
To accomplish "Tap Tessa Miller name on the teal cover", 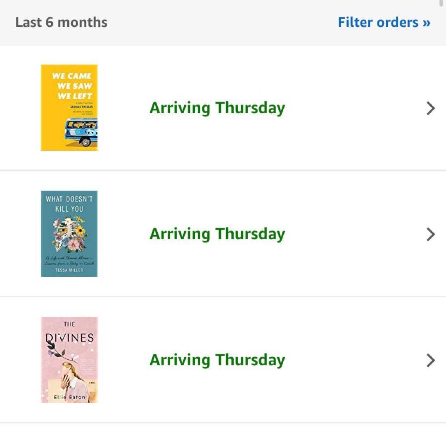I will pyautogui.click(x=69, y=270).
